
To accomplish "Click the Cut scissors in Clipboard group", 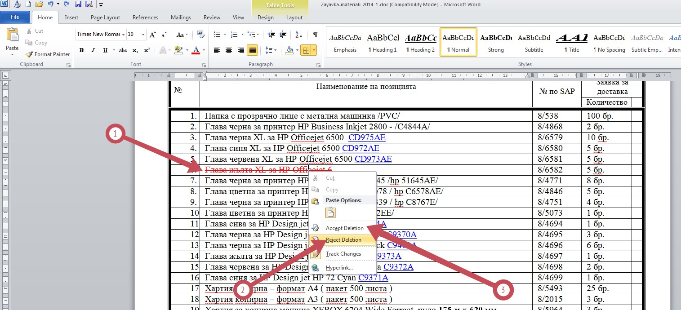I will coord(35,31).
